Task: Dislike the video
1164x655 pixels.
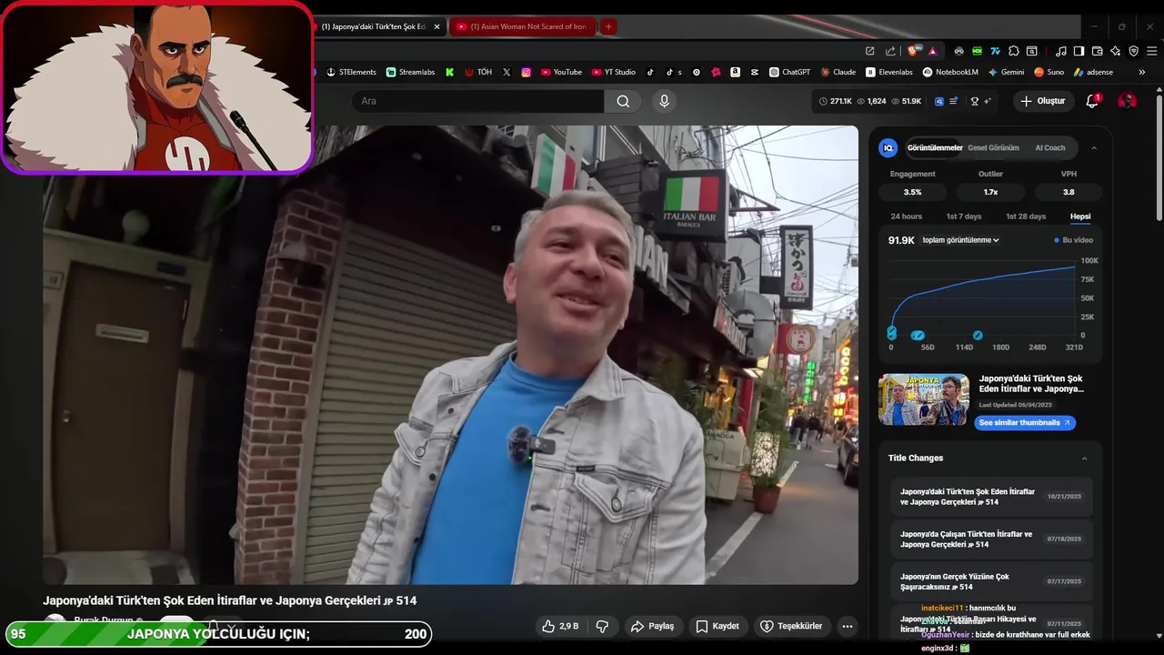Action: point(602,626)
